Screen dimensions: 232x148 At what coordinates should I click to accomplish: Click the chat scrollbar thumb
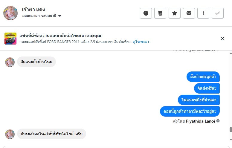pos(231,130)
